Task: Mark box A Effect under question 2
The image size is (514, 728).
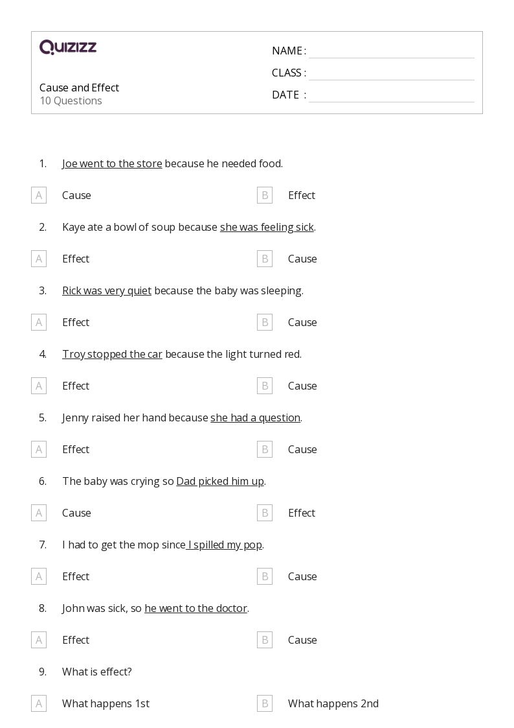Action: [x=39, y=259]
